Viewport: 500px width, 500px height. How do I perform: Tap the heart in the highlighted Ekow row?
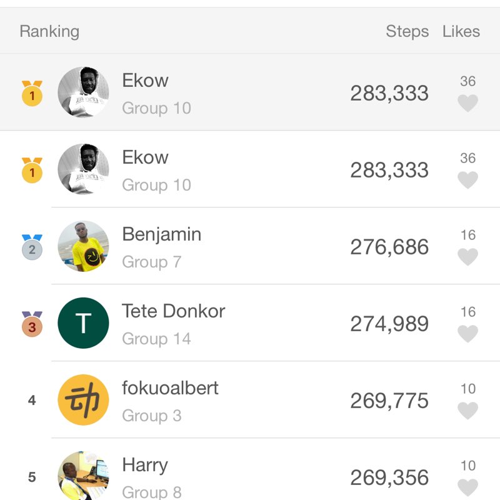(467, 103)
